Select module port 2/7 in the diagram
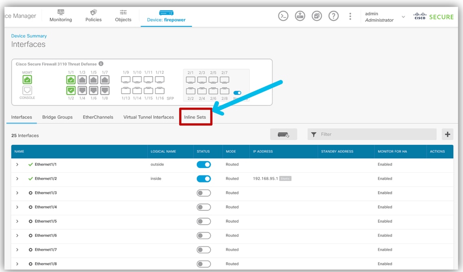Viewport: 463px width, 272px height. pos(225,80)
